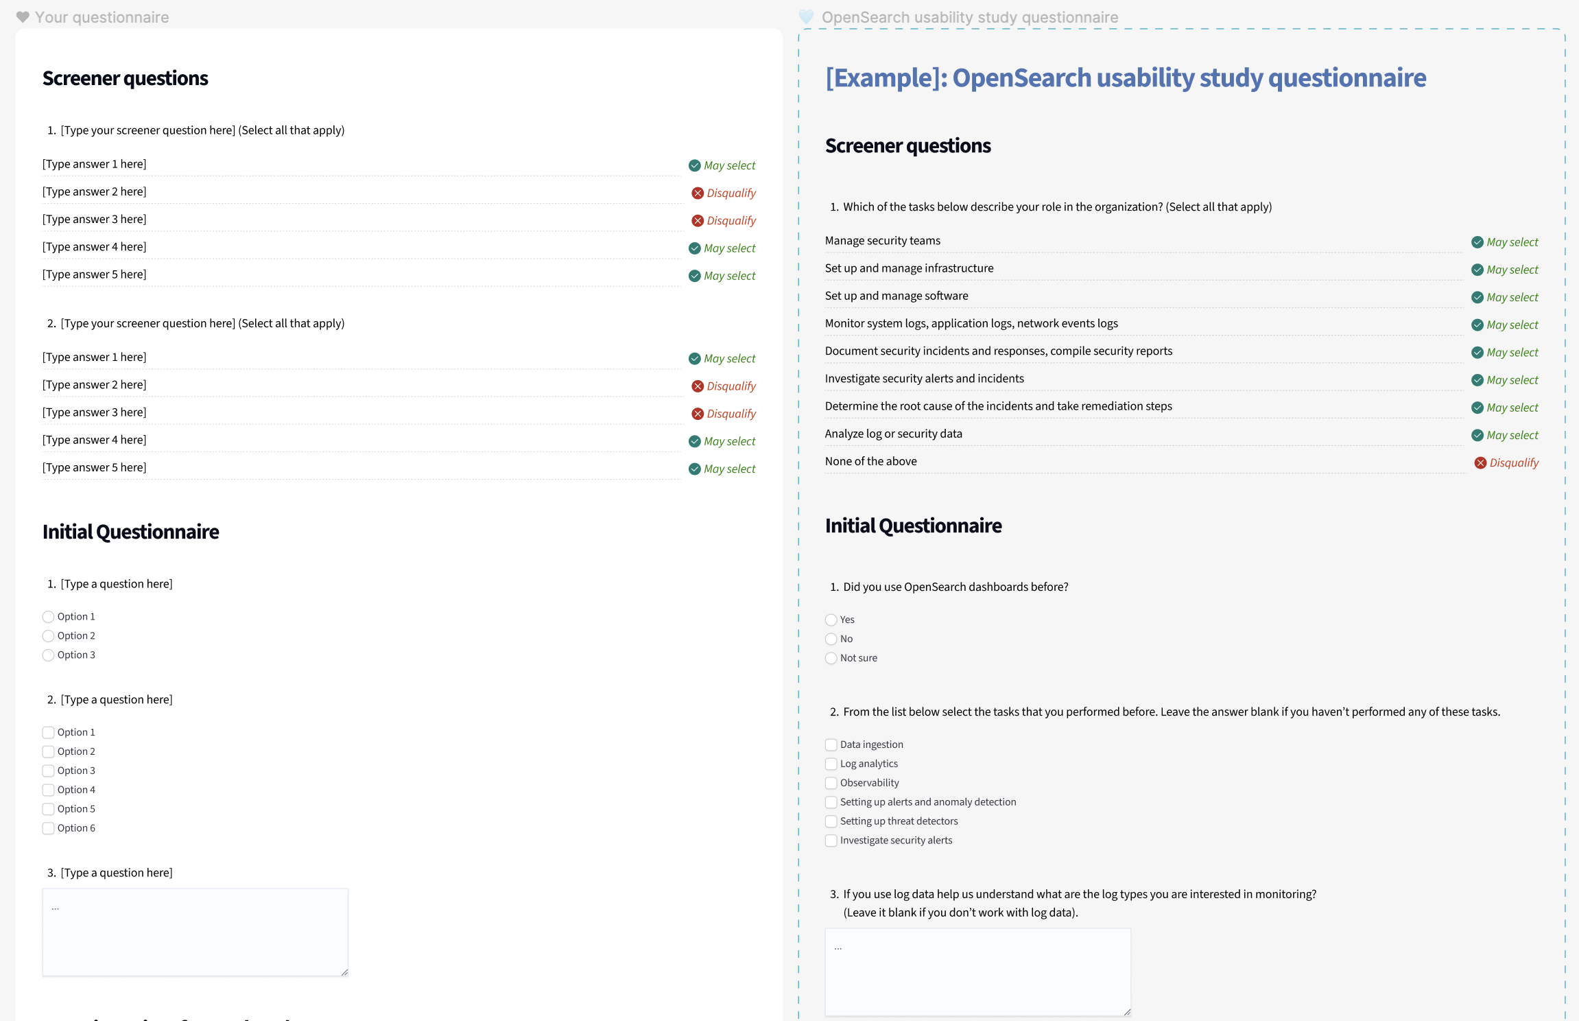Viewport: 1579px width, 1021px height.
Task: Click first screener question's answer 1 green check icon
Action: (x=695, y=165)
